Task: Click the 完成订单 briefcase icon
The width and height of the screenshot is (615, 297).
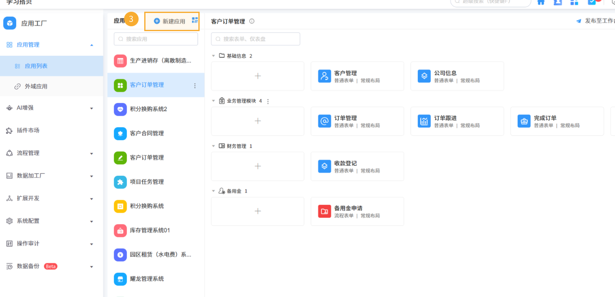Action: click(524, 121)
